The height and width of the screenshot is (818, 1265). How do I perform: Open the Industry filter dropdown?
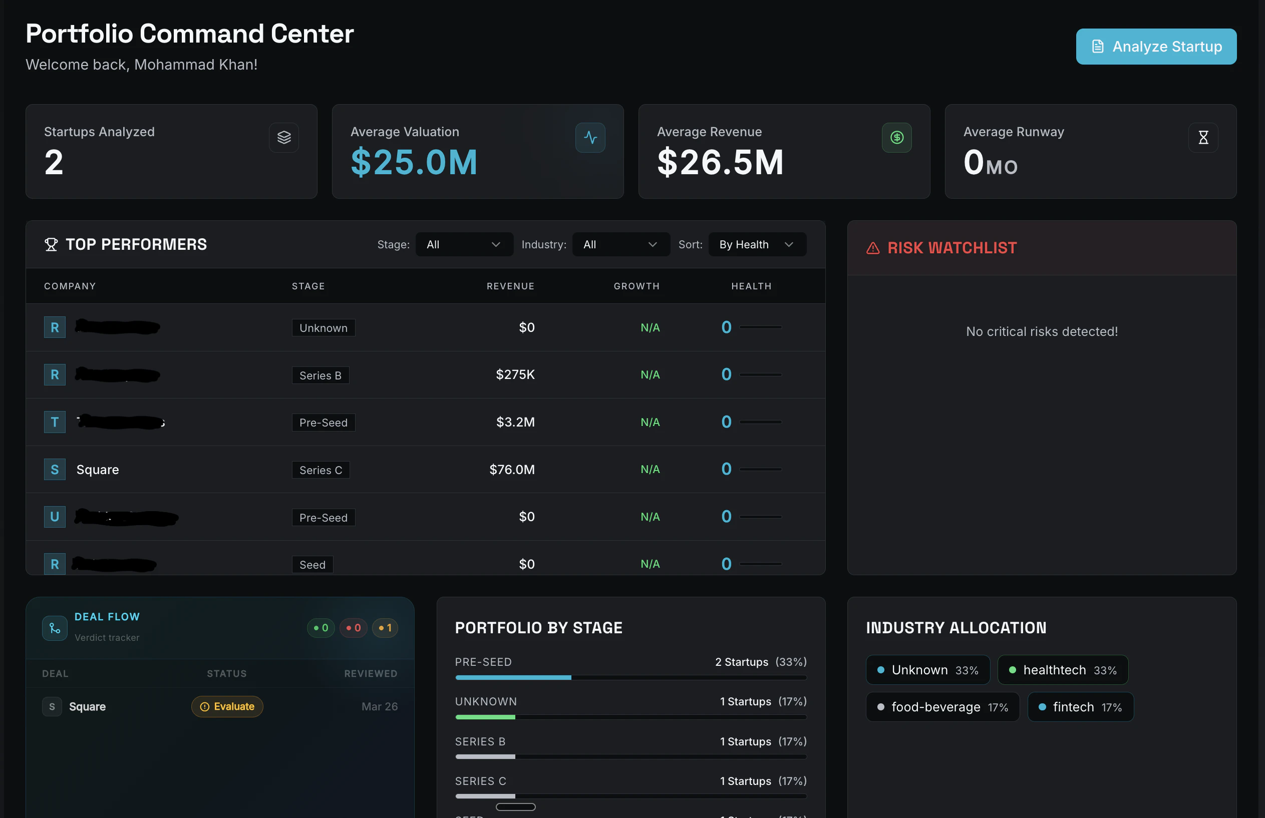(620, 244)
